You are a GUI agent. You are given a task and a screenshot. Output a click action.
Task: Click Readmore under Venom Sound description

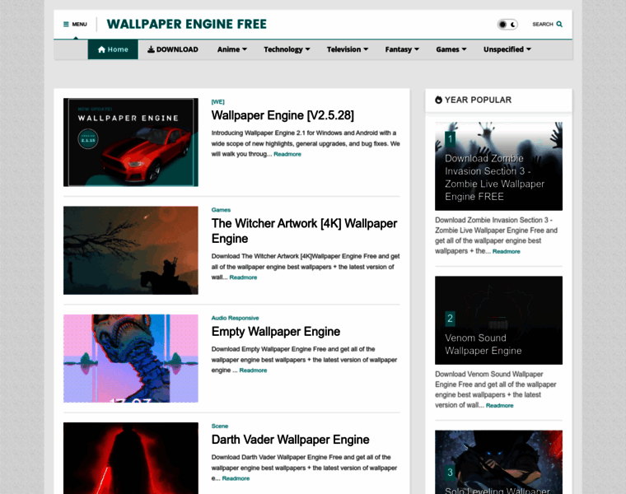click(x=499, y=405)
